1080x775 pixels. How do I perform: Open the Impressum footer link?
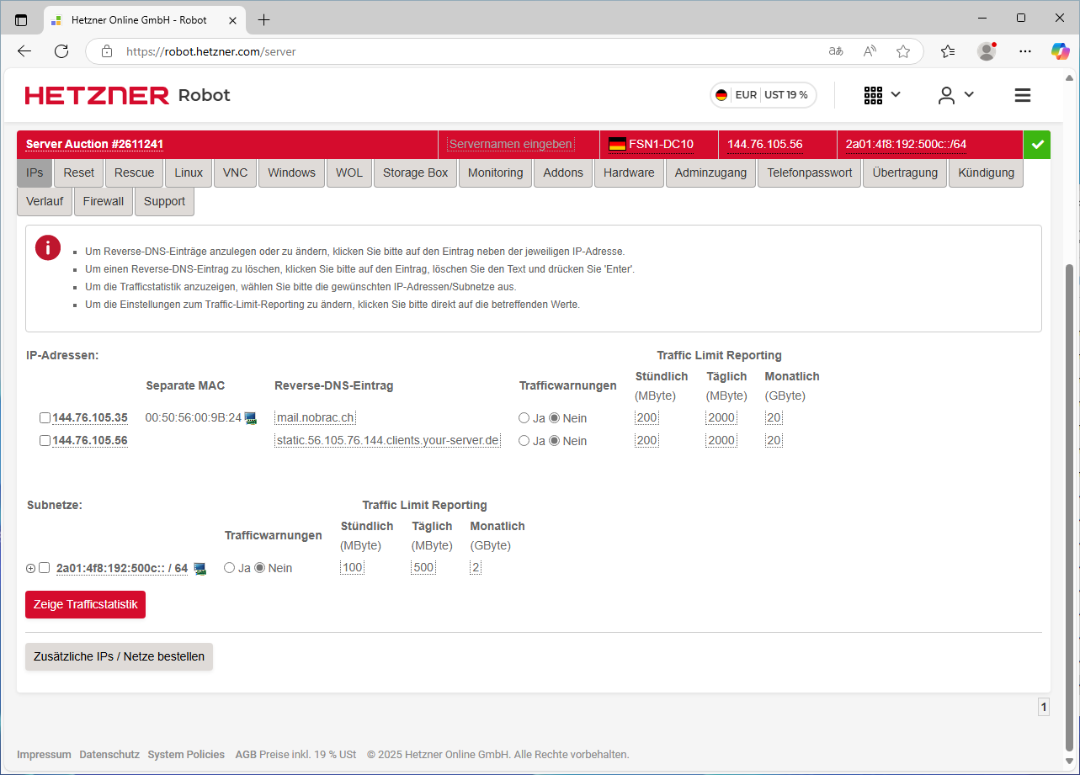point(44,755)
